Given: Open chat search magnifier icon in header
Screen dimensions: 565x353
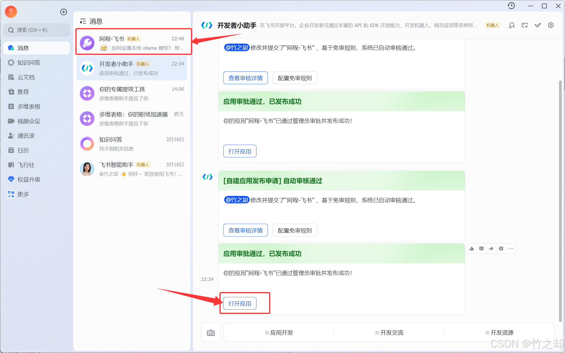Looking at the screenshot, I should coord(512,25).
